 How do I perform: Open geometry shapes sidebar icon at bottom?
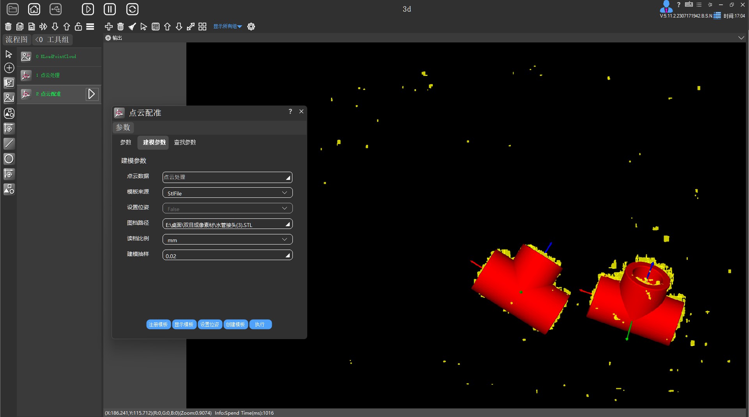point(9,189)
